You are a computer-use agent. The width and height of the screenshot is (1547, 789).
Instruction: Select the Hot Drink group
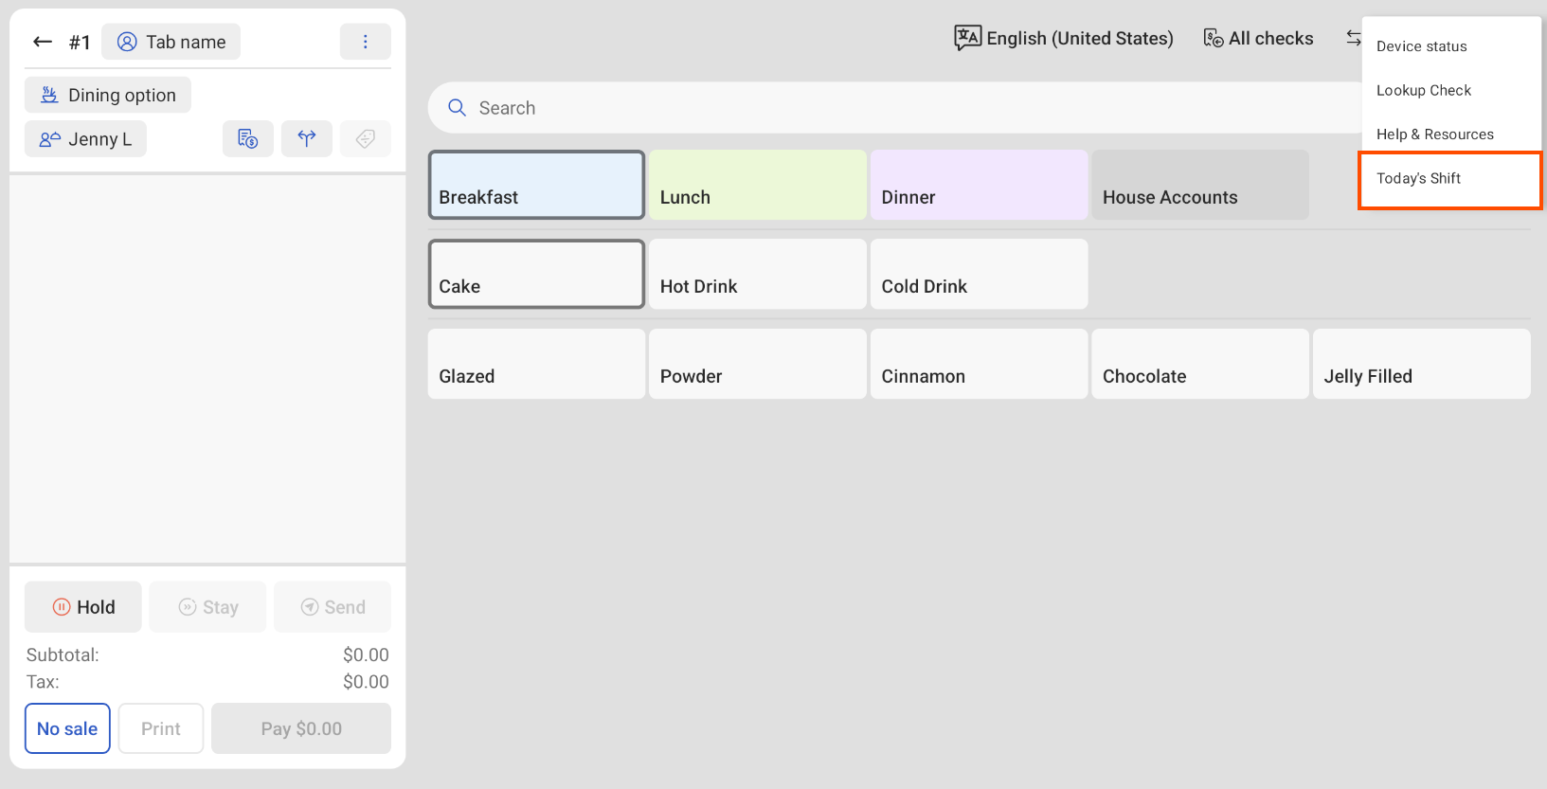(758, 274)
